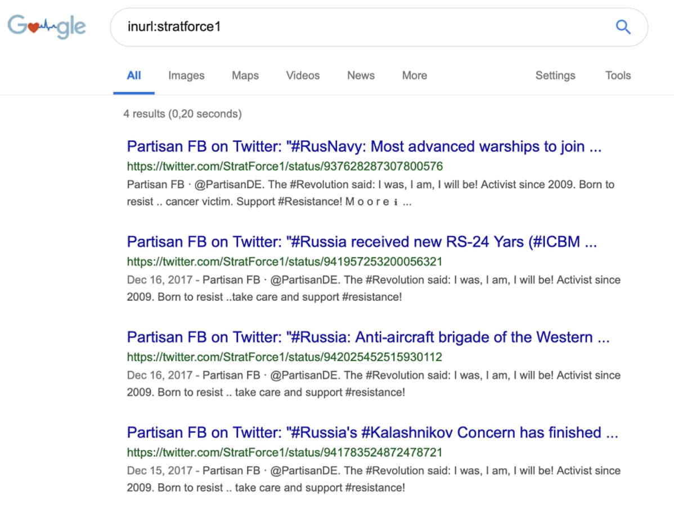Select the All results tab
Image resolution: width=674 pixels, height=505 pixels.
coord(134,76)
